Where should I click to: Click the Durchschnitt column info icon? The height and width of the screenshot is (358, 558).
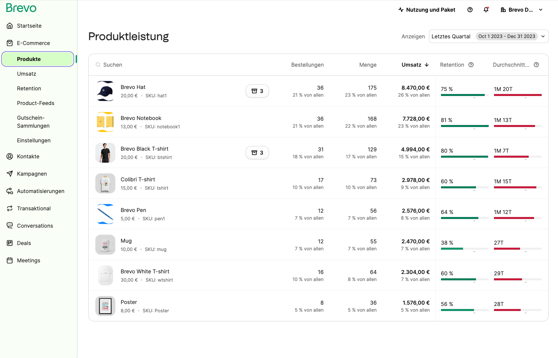pyautogui.click(x=536, y=65)
